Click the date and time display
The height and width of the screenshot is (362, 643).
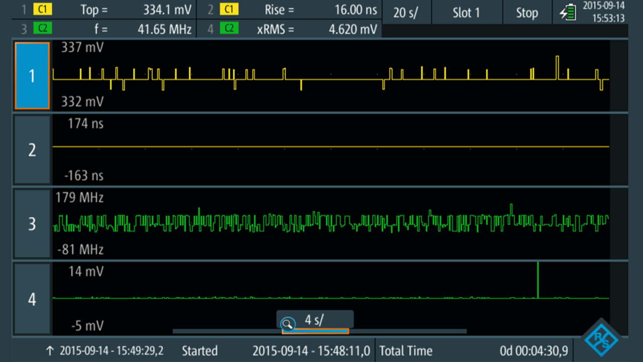pos(604,13)
